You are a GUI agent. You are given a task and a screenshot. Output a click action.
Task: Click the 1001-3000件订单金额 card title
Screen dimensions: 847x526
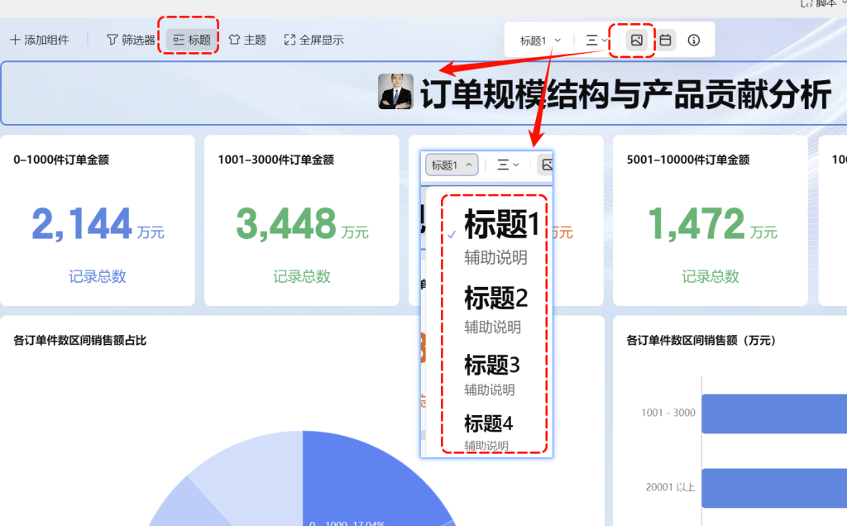pyautogui.click(x=276, y=160)
